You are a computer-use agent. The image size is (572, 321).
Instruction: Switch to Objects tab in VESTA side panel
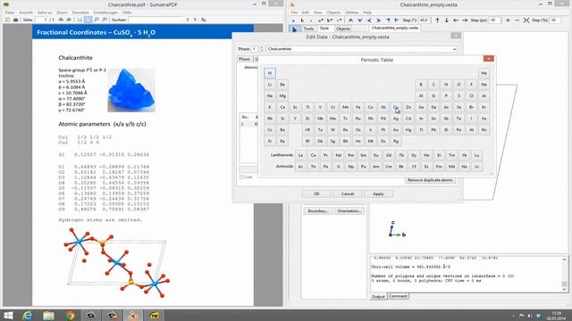coord(343,29)
